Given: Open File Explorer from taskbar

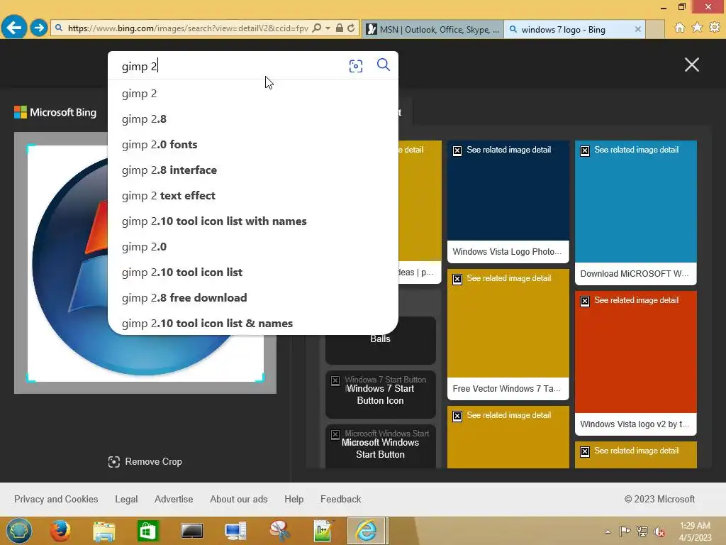Looking at the screenshot, I should tap(104, 532).
